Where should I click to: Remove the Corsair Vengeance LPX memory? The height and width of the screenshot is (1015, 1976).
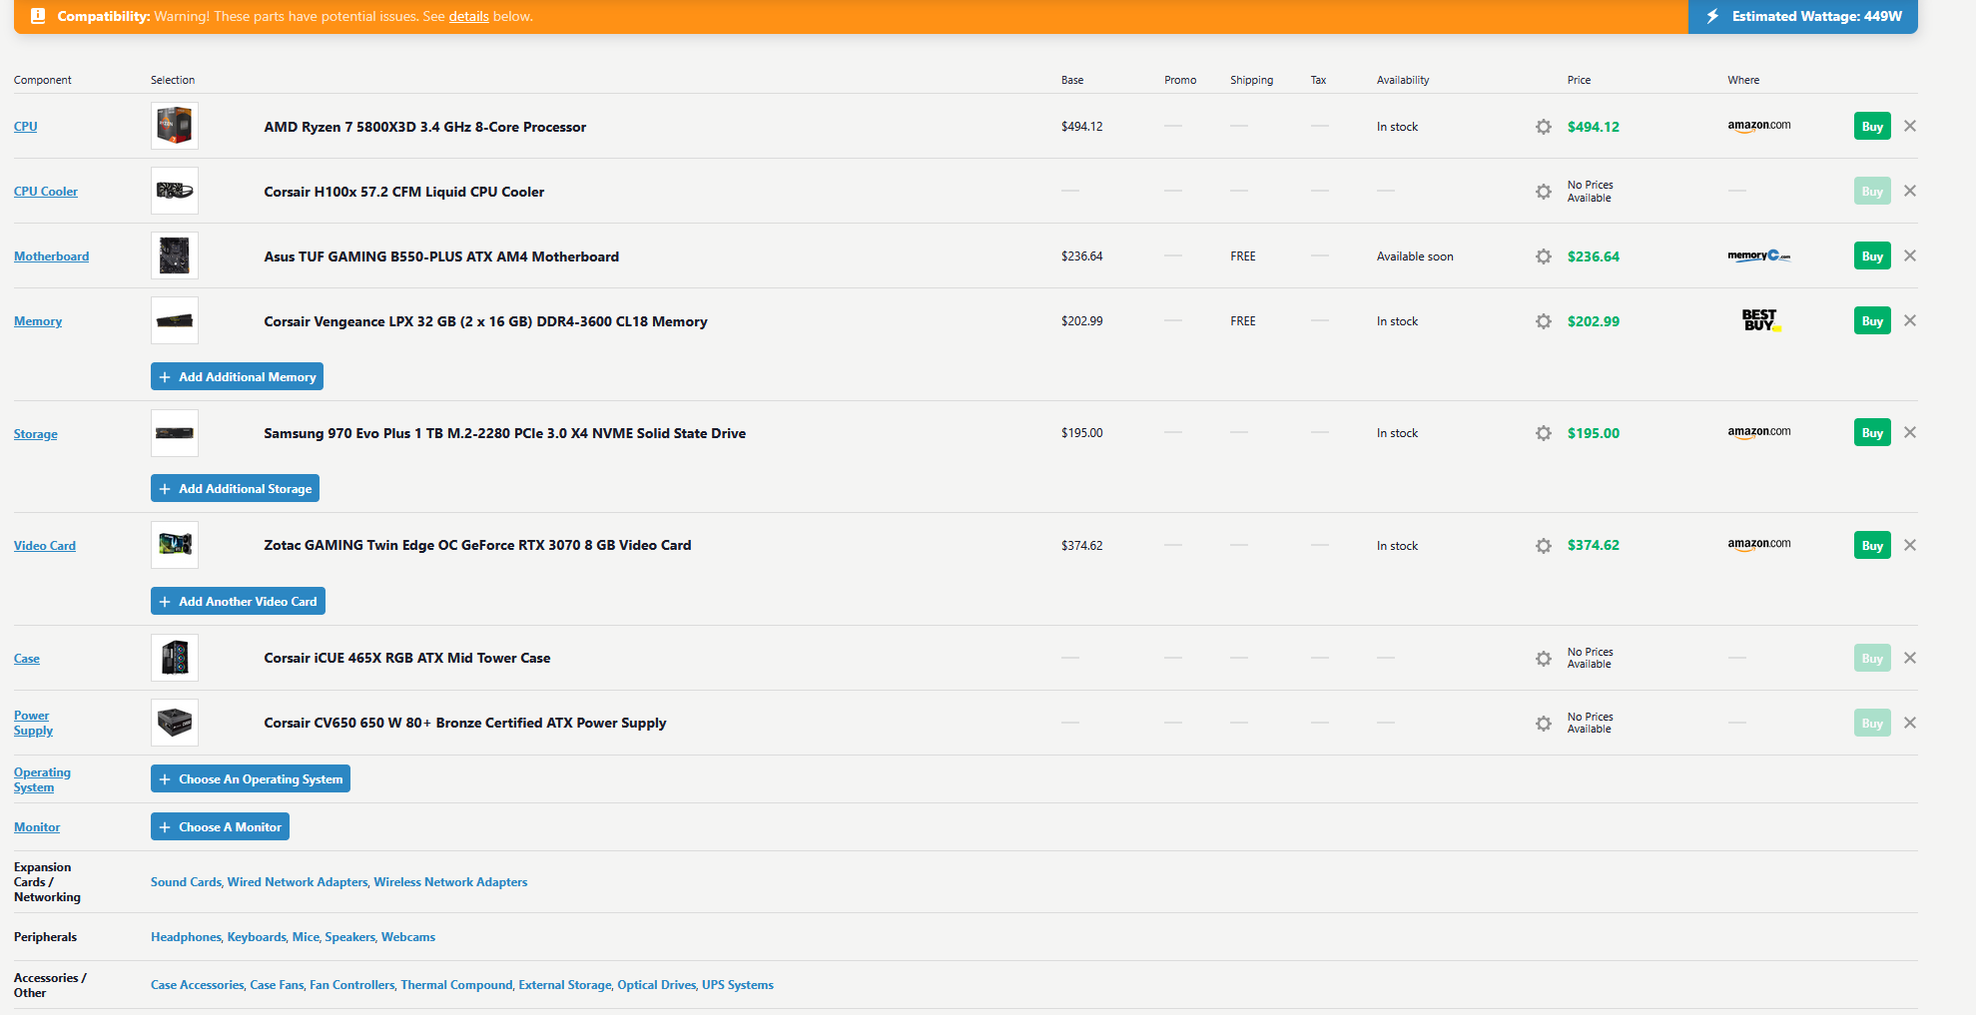(1910, 320)
